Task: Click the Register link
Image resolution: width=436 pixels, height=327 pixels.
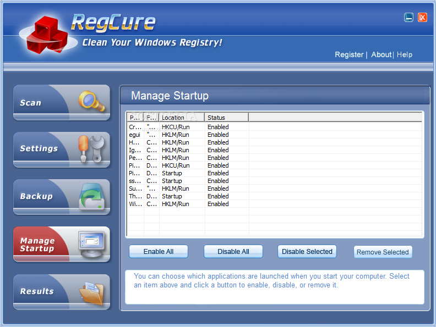Action: point(349,55)
